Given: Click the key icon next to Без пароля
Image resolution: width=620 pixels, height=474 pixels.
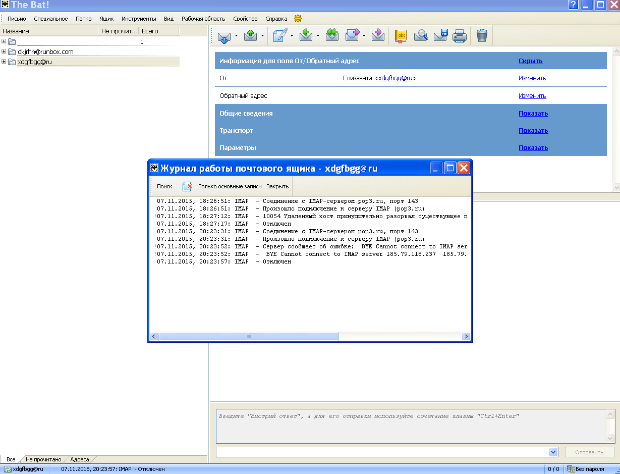Looking at the screenshot, I should (x=571, y=469).
